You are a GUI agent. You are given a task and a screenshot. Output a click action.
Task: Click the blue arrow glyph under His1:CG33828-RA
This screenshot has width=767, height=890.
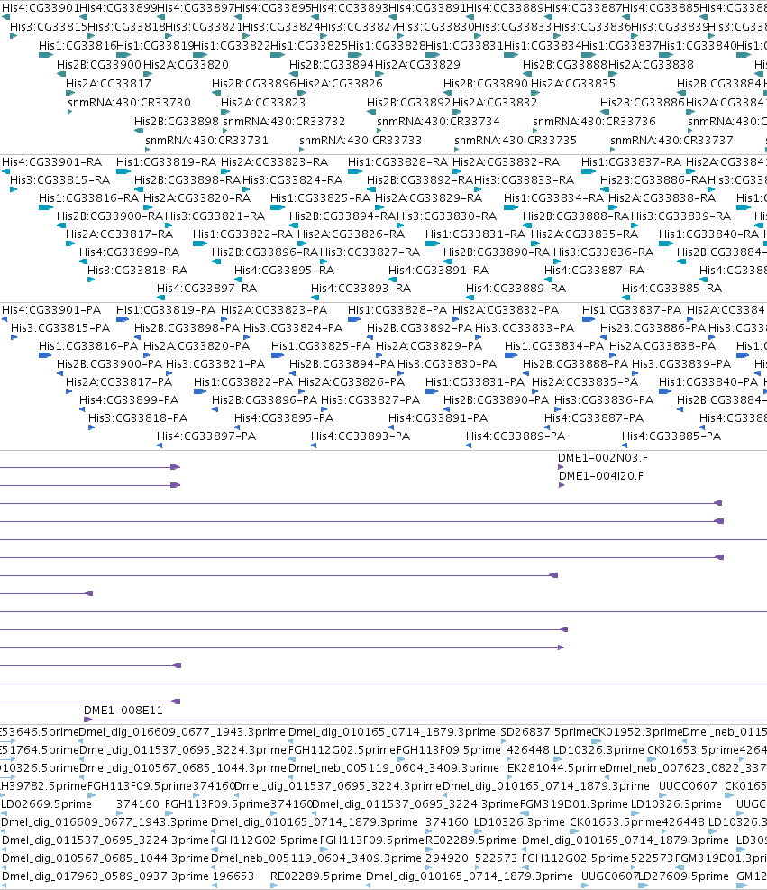(355, 171)
